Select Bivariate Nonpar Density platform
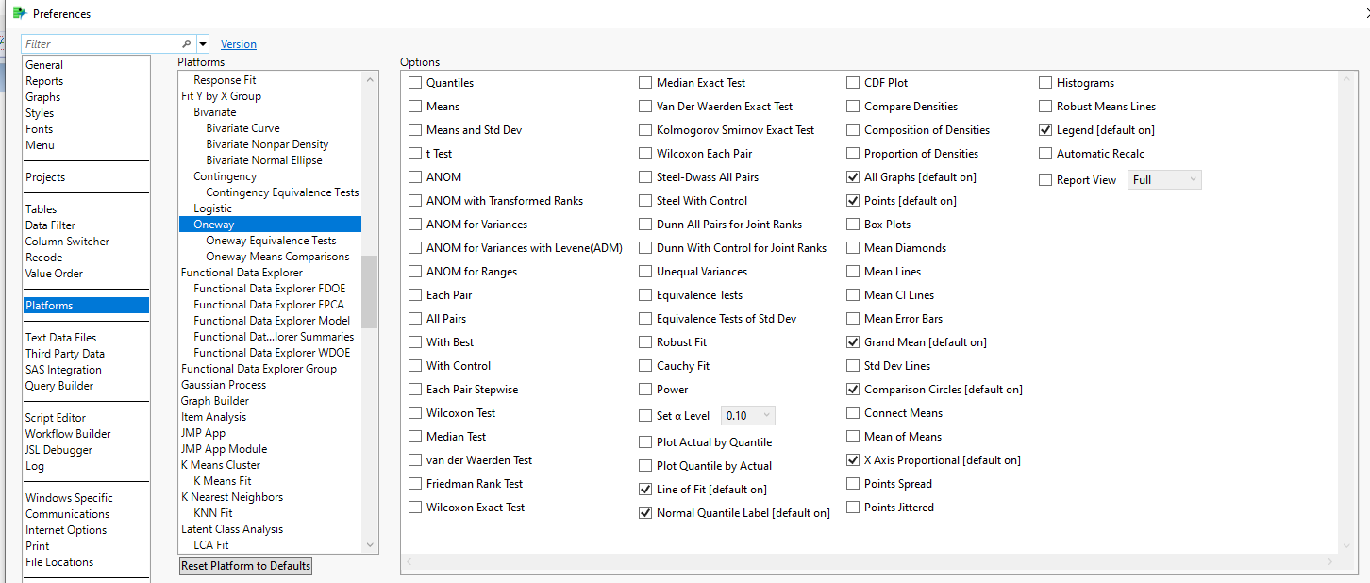This screenshot has width=1370, height=583. [267, 144]
